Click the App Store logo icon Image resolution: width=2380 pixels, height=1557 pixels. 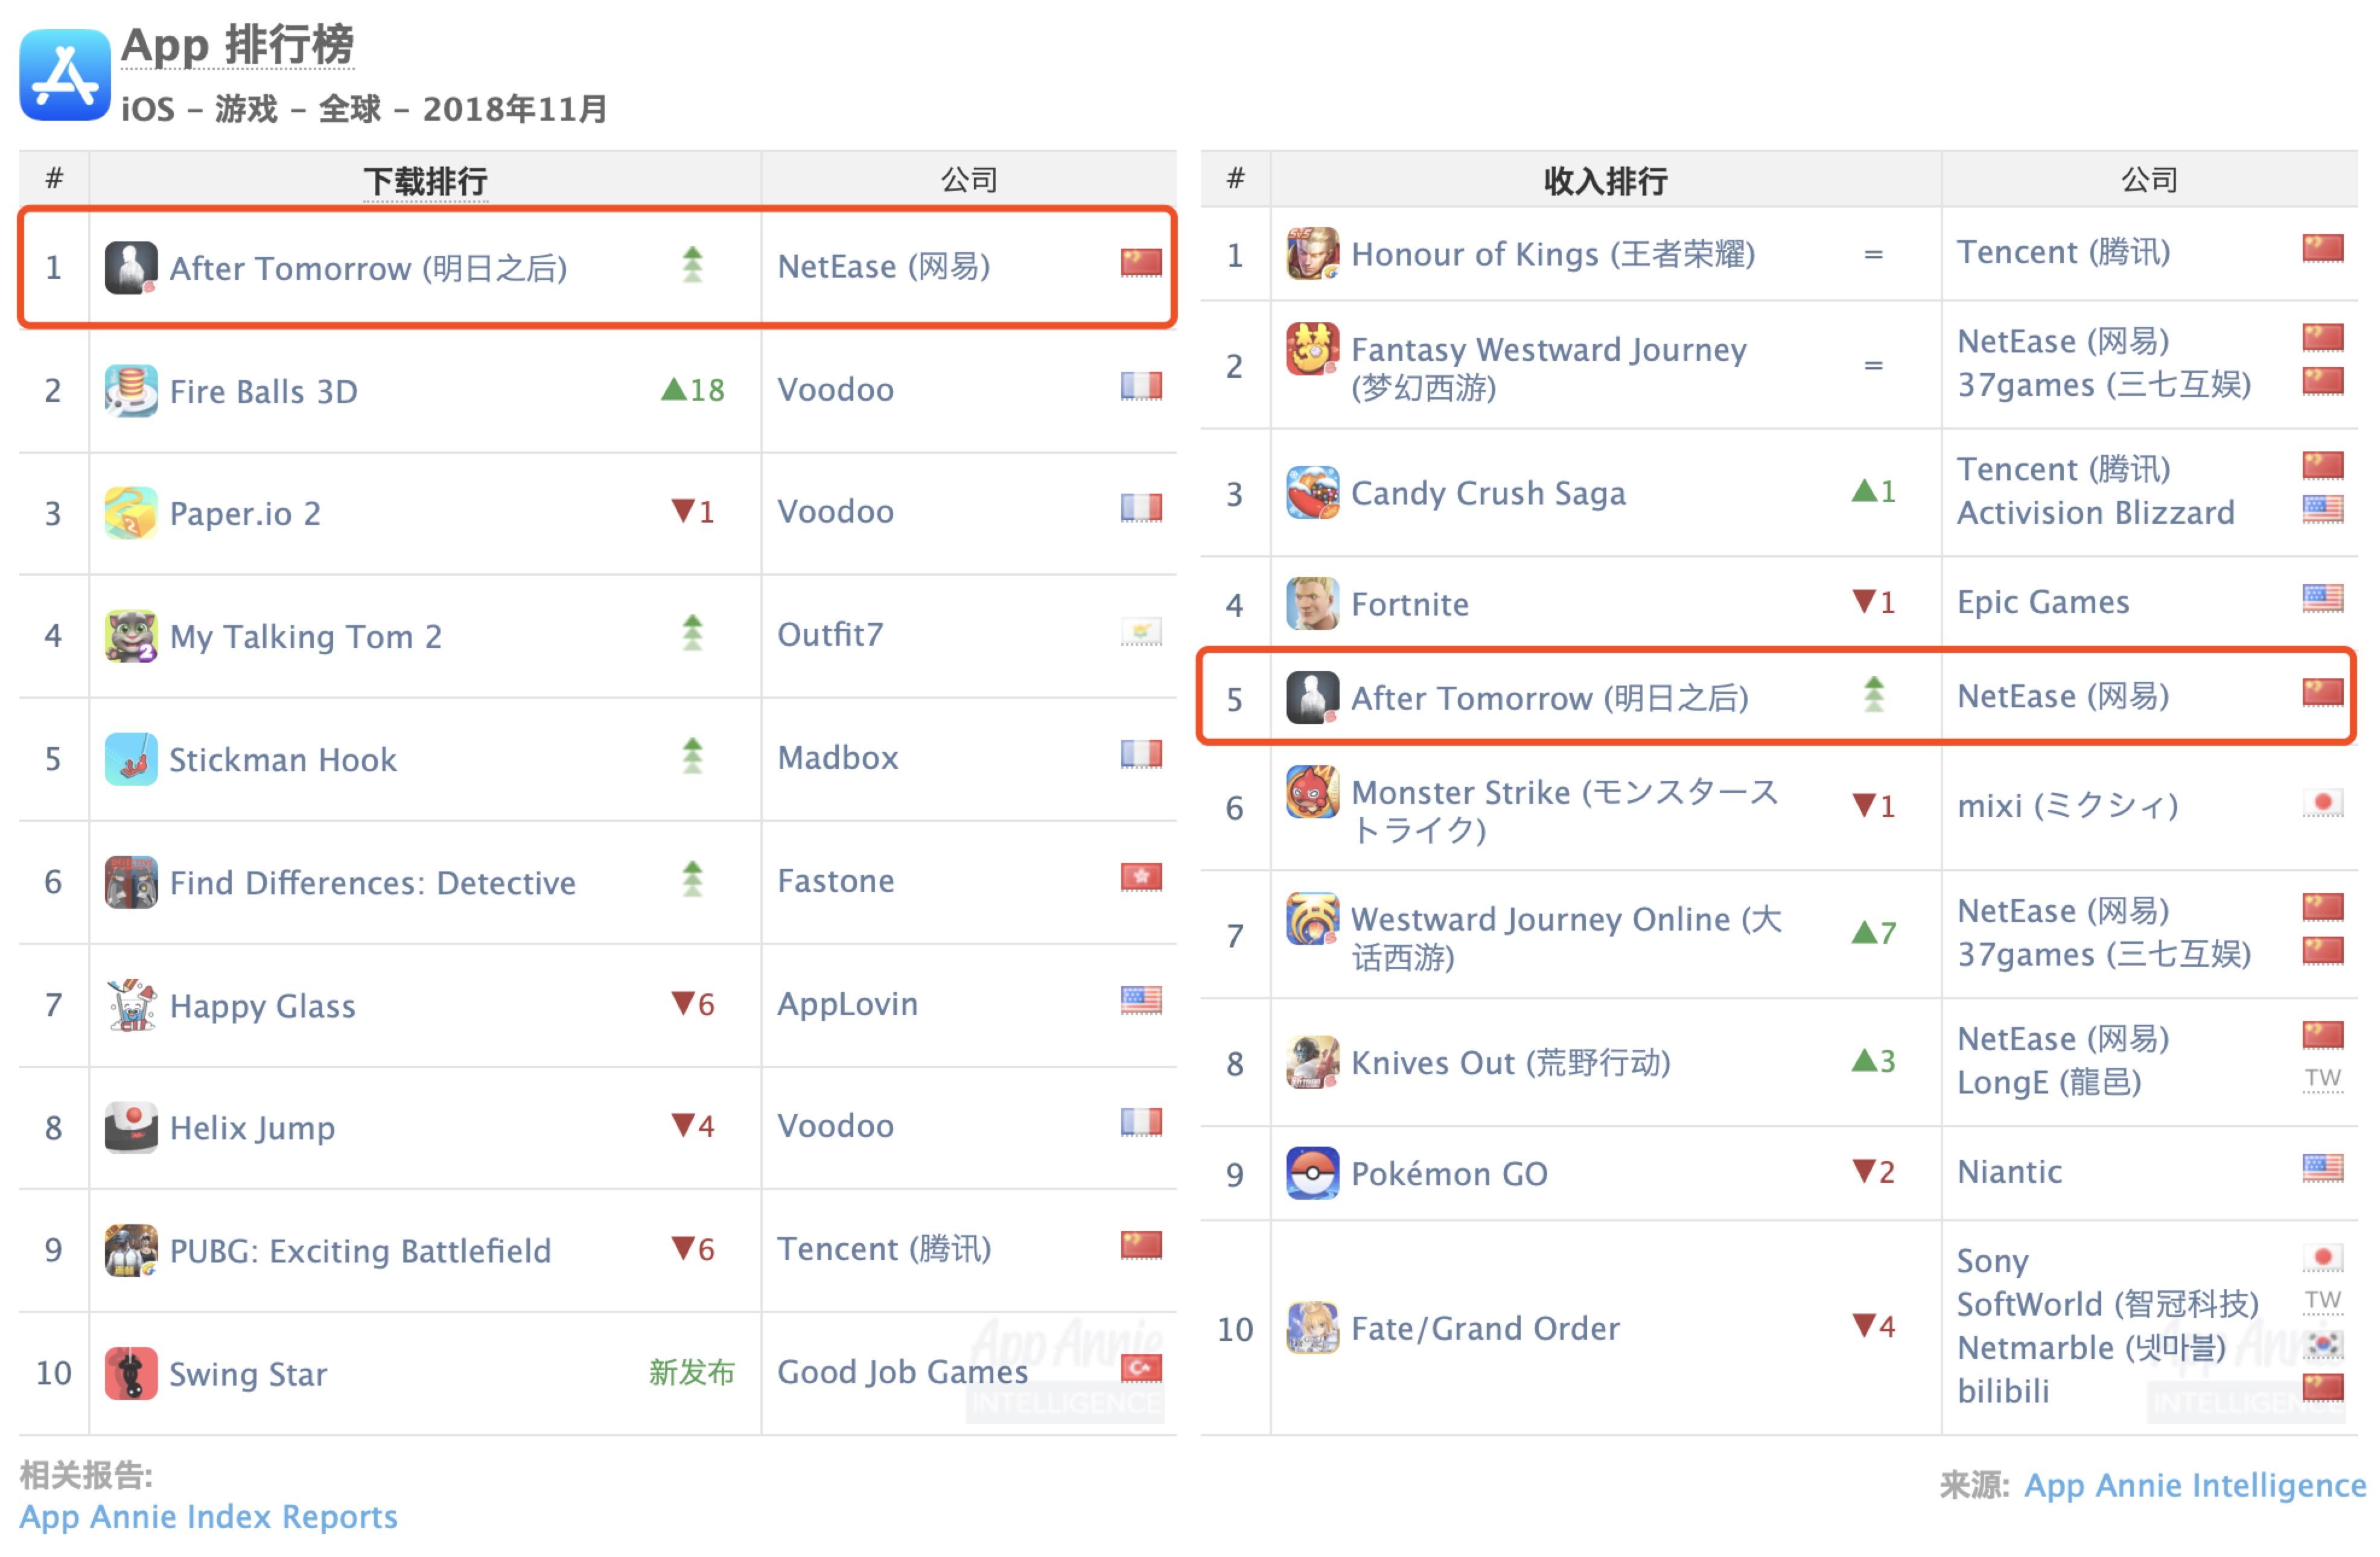coord(65,75)
